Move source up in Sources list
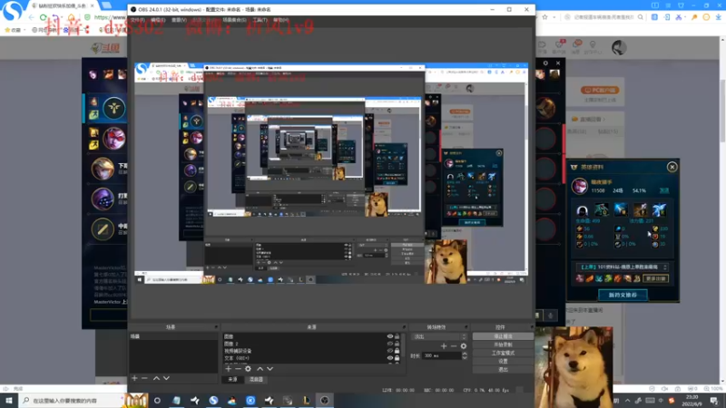 (x=260, y=369)
